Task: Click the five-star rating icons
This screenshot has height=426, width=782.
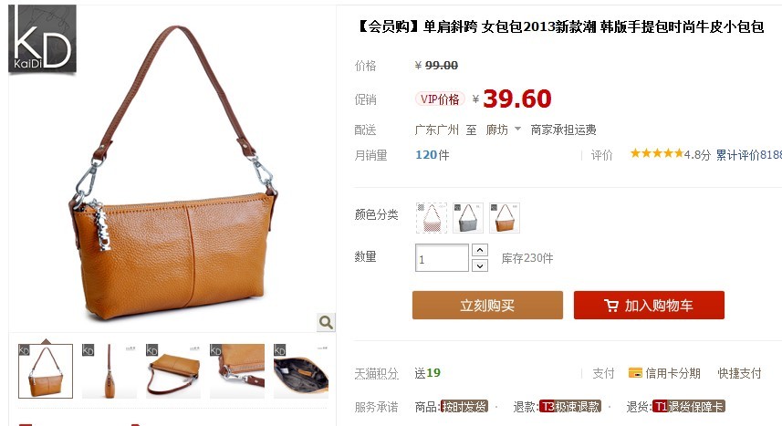Action: pyautogui.click(x=656, y=153)
